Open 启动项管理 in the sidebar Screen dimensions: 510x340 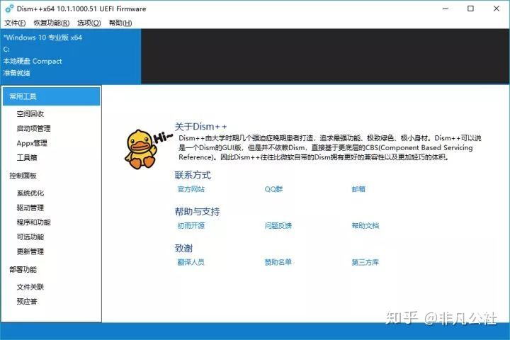[x=33, y=128]
